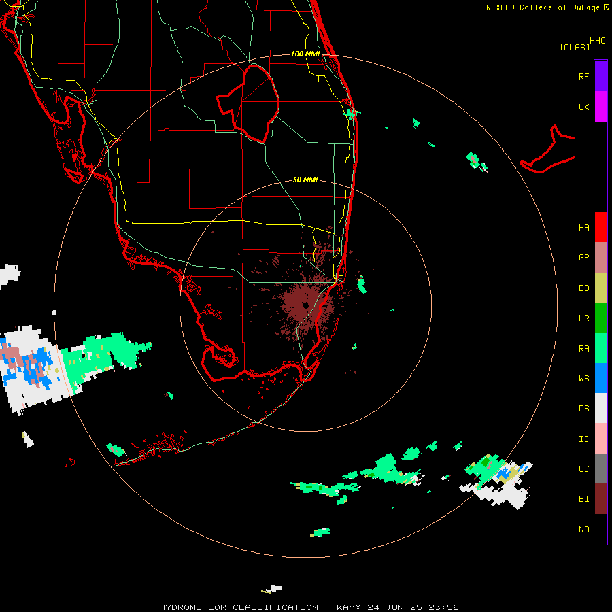The width and height of the screenshot is (612, 612).
Task: Click the 'GR' legend label
Action: point(584,258)
